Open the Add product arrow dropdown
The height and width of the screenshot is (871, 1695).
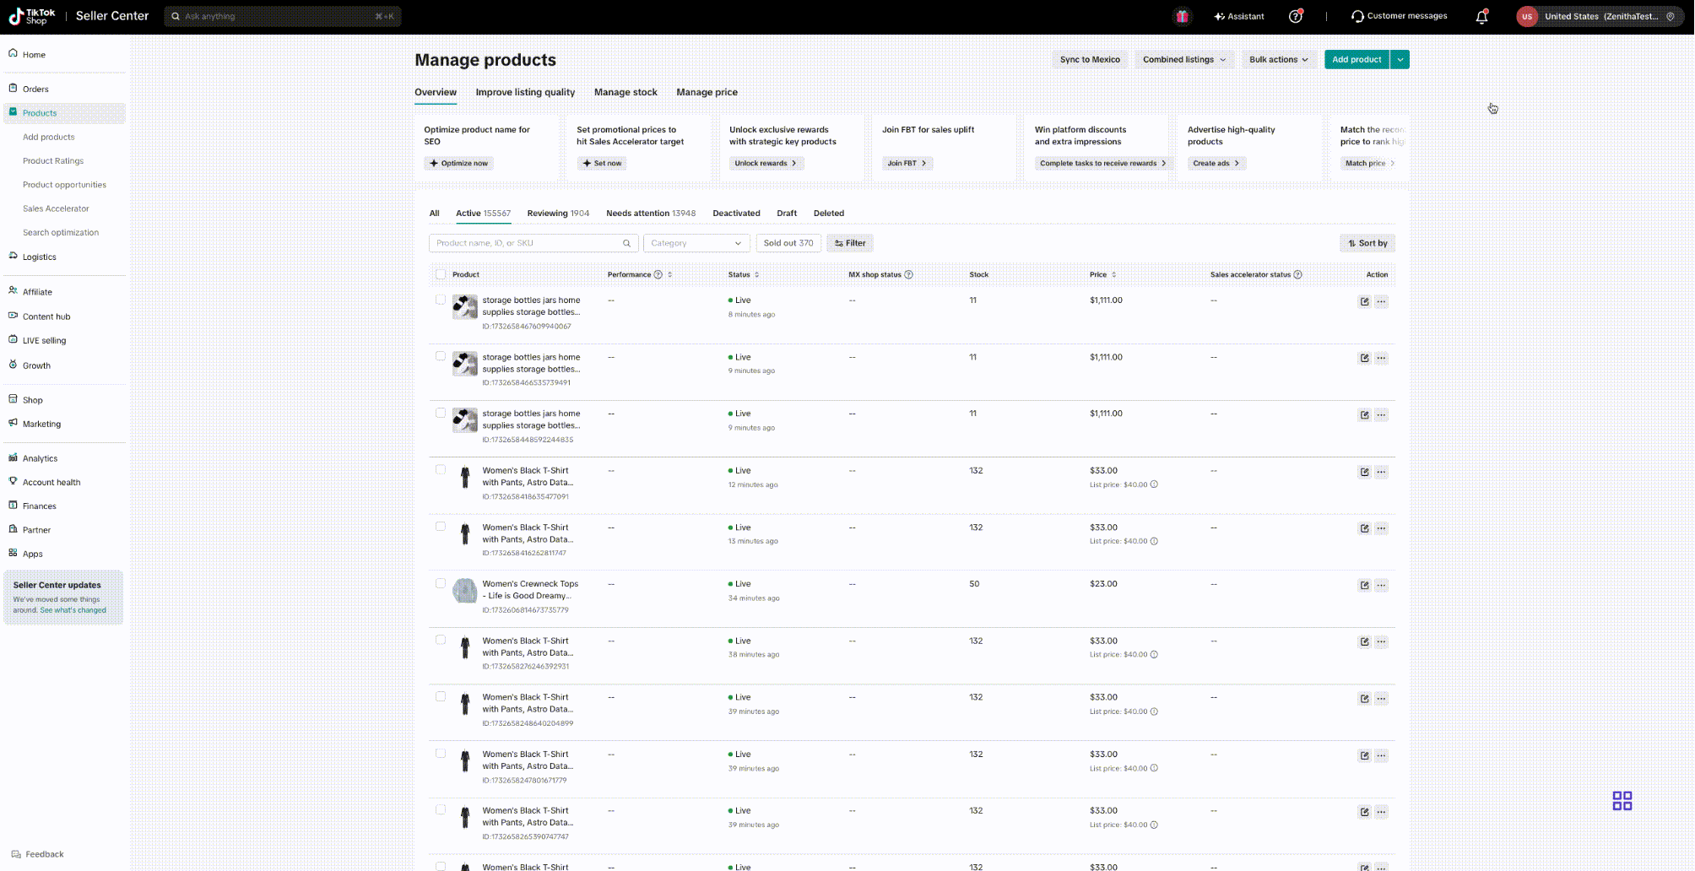[x=1400, y=59]
